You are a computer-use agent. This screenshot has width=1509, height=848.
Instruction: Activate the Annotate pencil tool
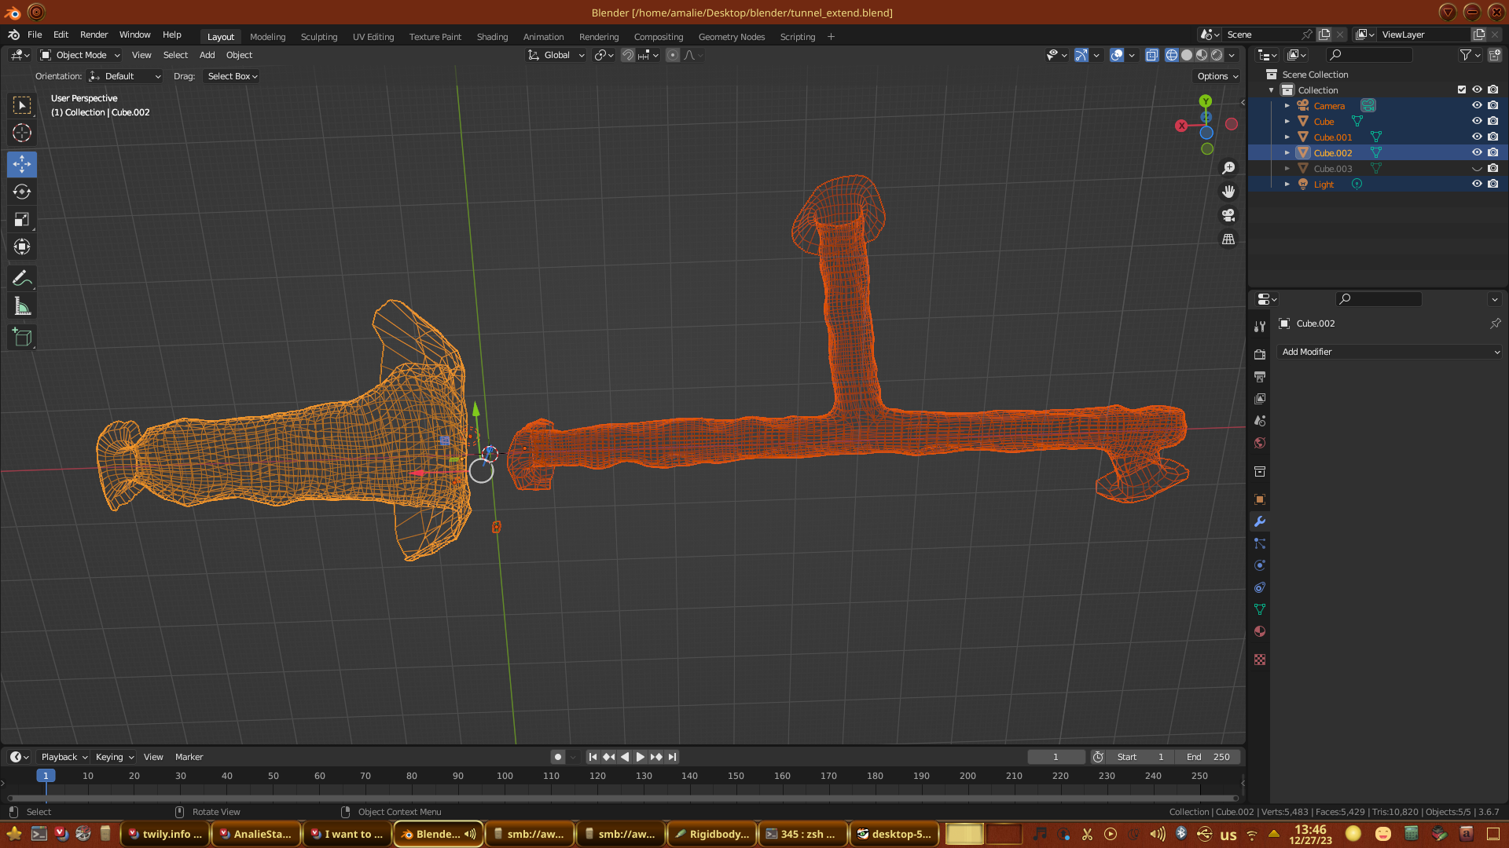(22, 279)
